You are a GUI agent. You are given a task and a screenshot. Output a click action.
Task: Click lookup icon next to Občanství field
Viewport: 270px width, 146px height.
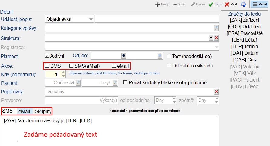(x=78, y=82)
